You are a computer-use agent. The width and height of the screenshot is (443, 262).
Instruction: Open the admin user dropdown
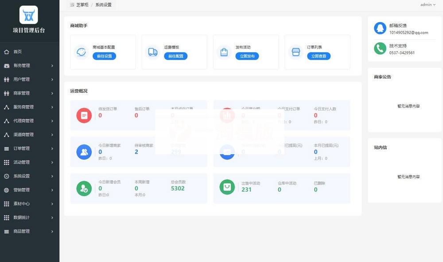pyautogui.click(x=427, y=5)
